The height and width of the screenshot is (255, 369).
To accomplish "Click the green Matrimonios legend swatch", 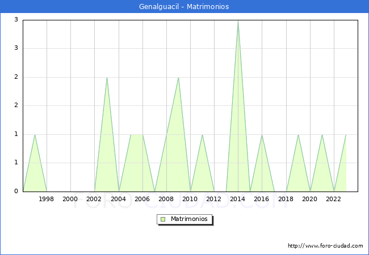I will click(163, 219).
